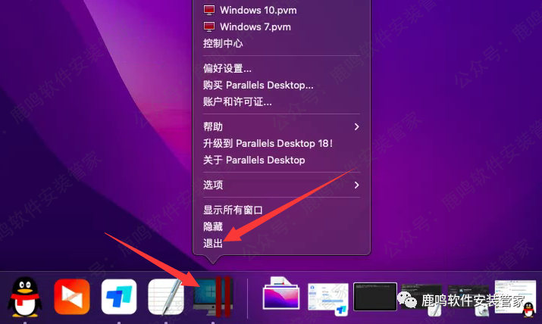Click 退出 to quit Parallels Desktop
The image size is (542, 324).
[213, 243]
